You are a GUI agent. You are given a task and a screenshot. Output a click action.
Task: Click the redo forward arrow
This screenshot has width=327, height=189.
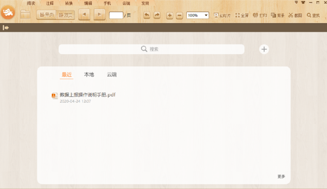coord(157,15)
